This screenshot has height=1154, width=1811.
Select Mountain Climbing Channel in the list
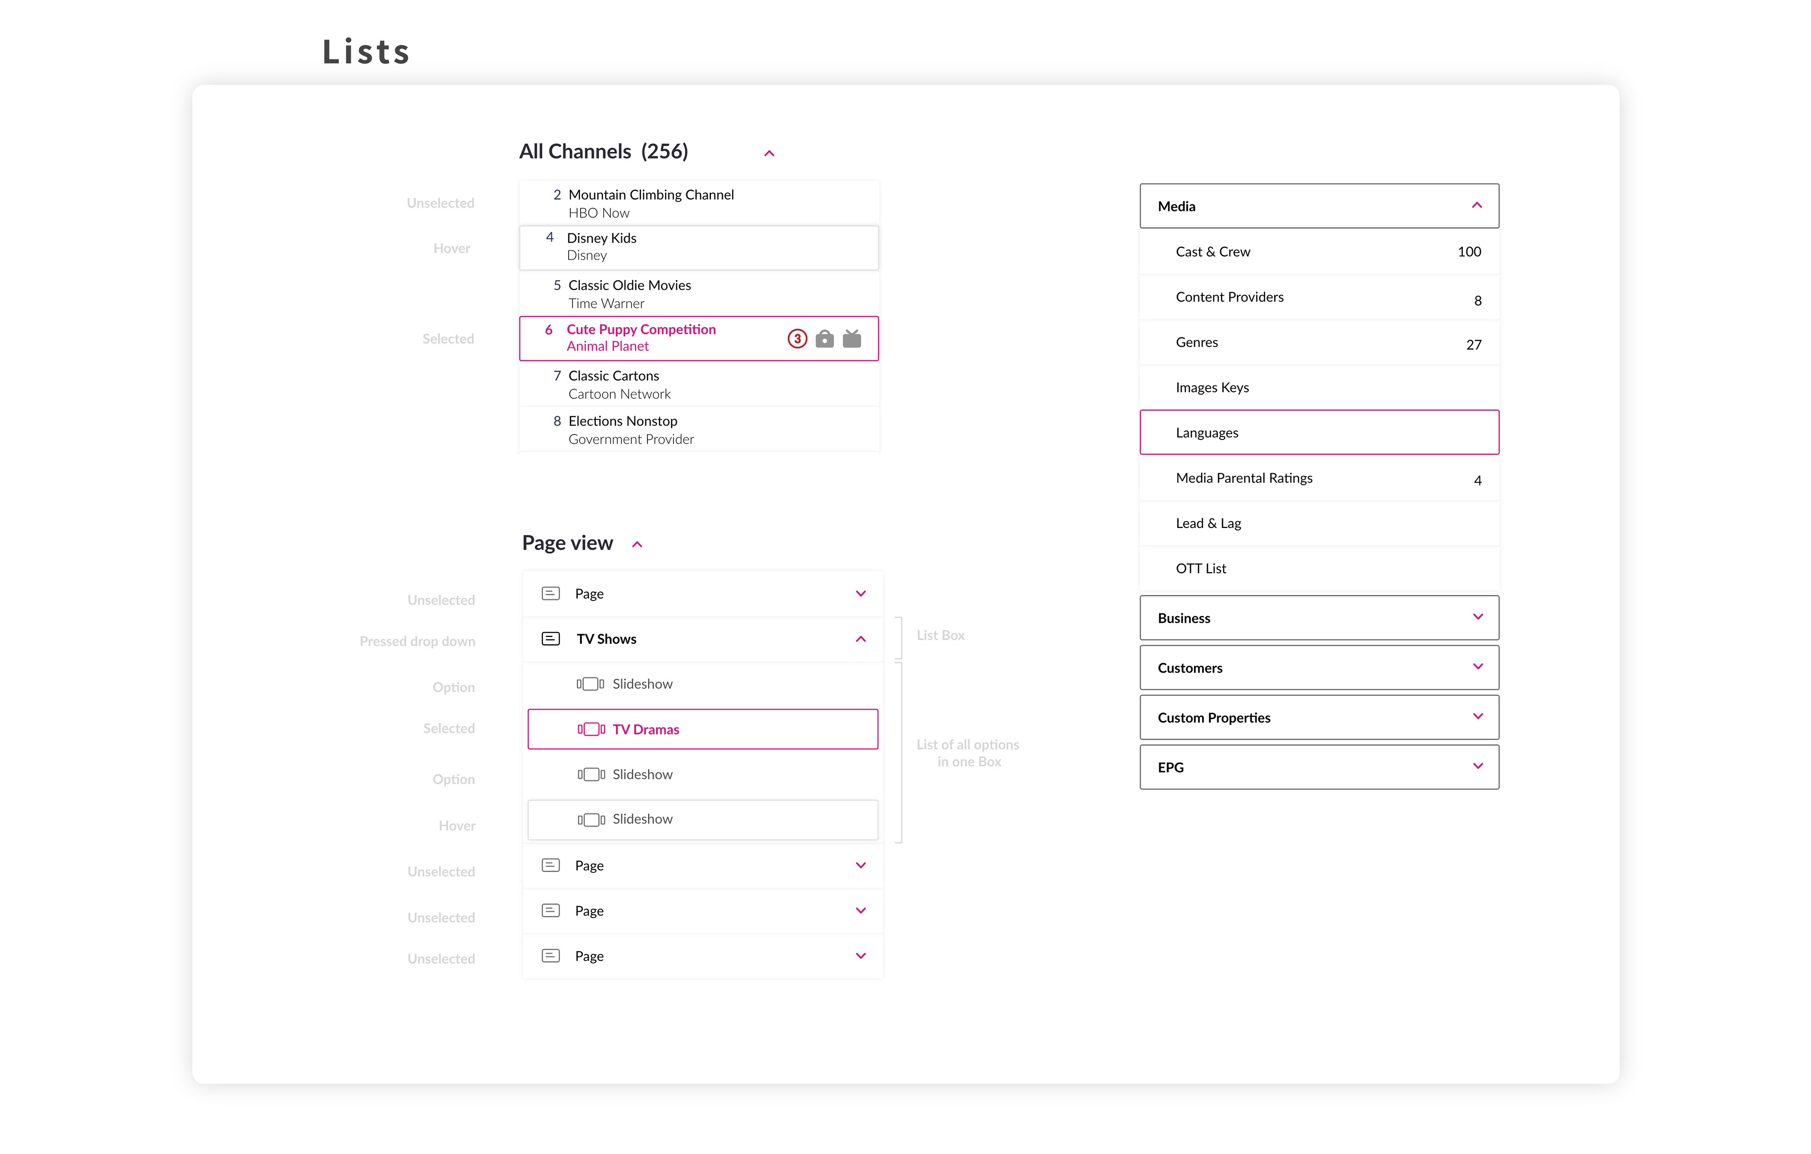698,203
